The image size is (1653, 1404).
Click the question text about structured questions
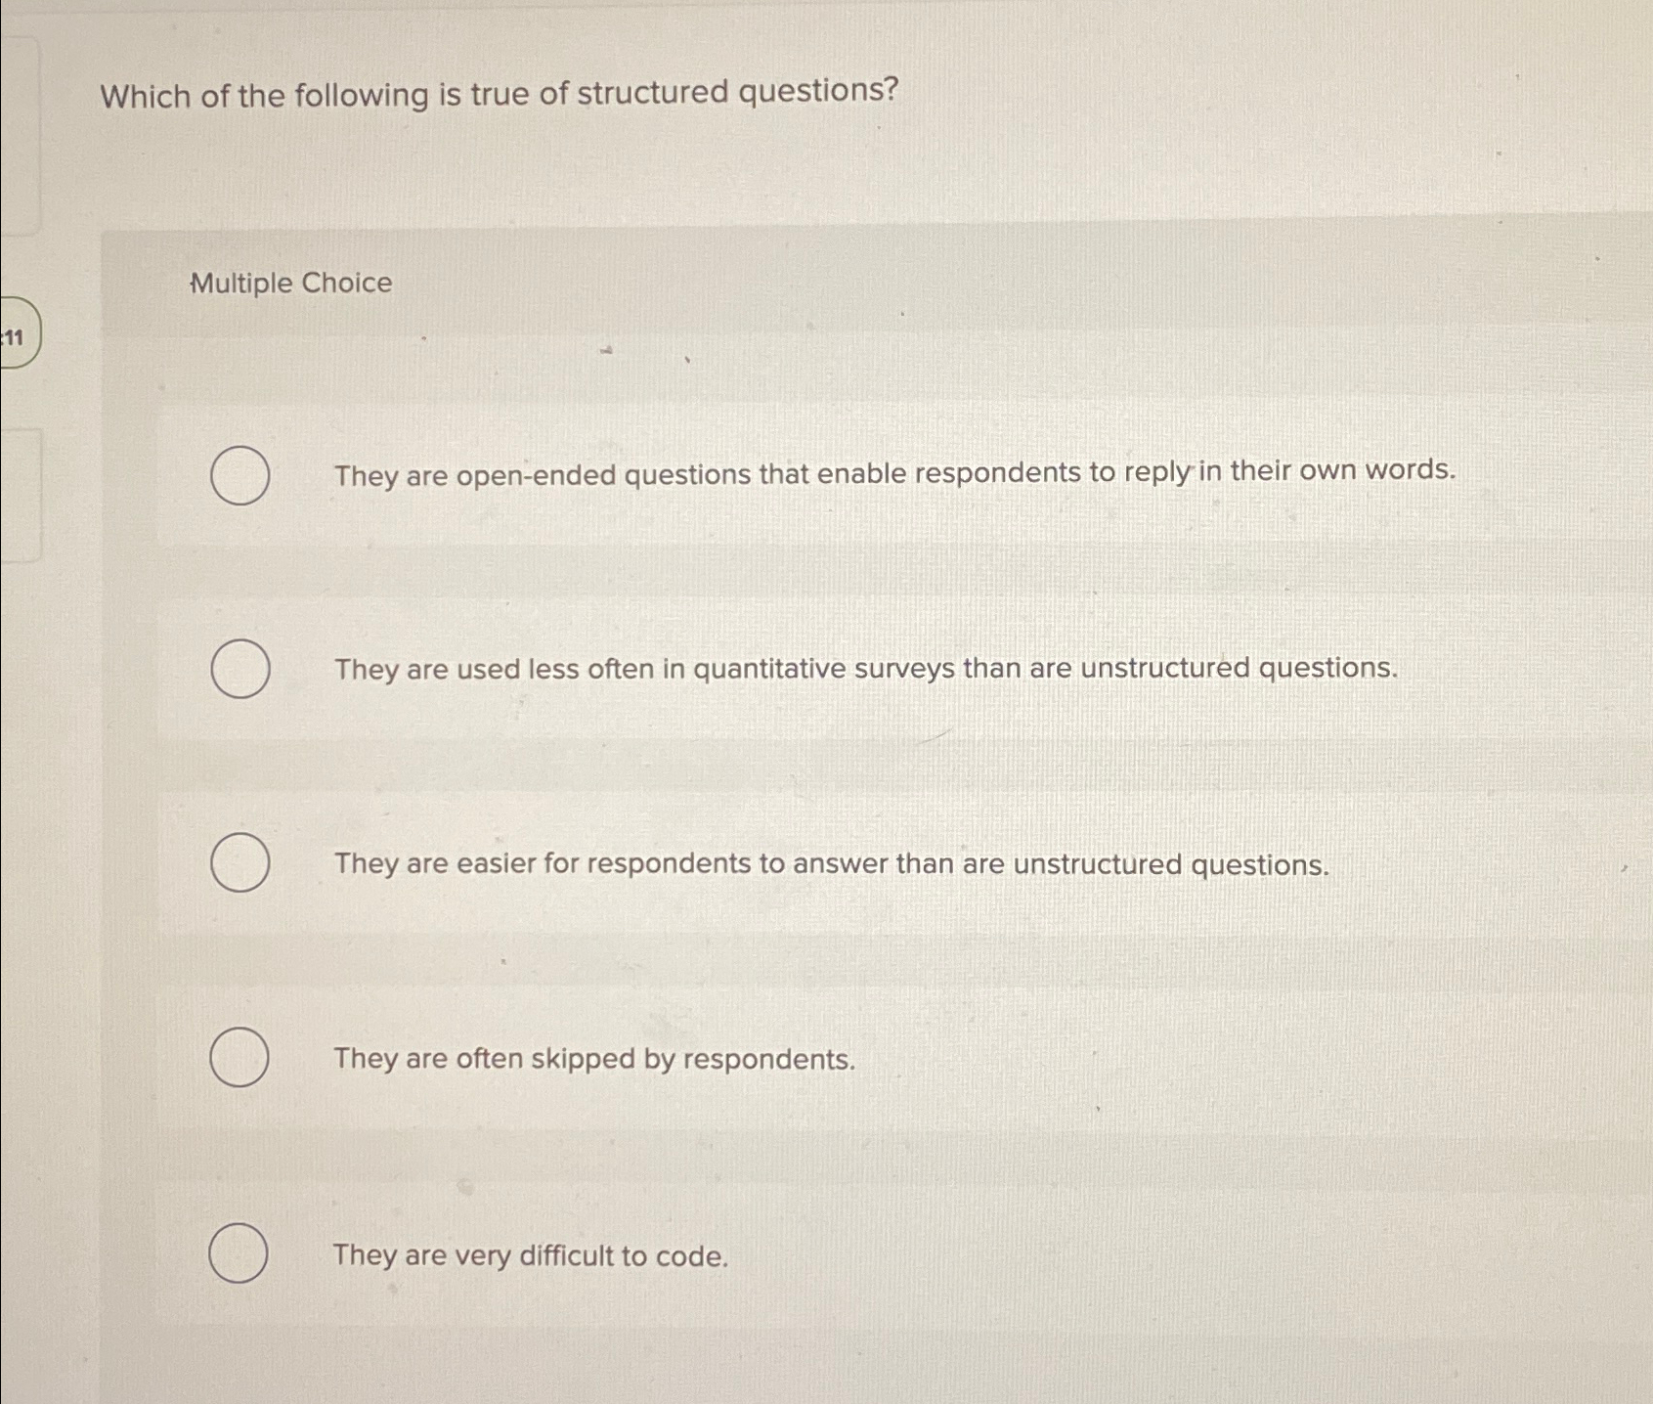[499, 95]
